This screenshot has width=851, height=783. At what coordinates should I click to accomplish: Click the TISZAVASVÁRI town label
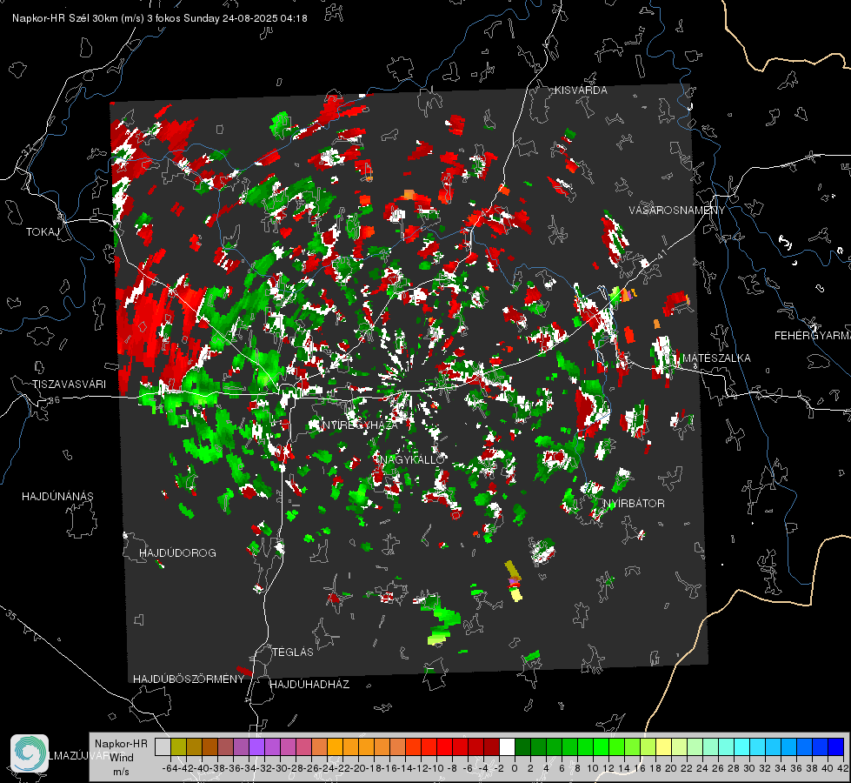(x=69, y=385)
